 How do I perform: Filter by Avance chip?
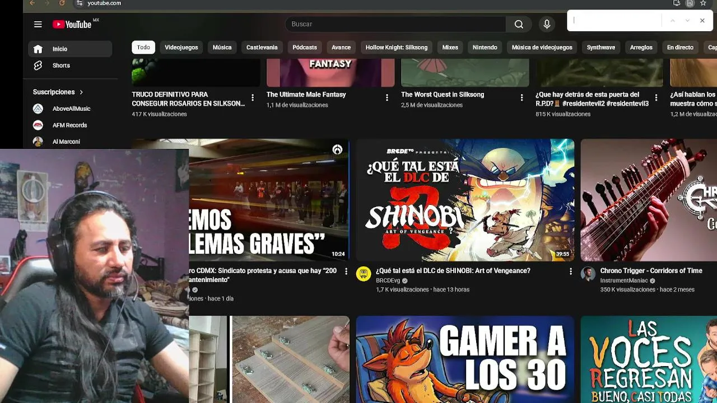click(x=341, y=48)
